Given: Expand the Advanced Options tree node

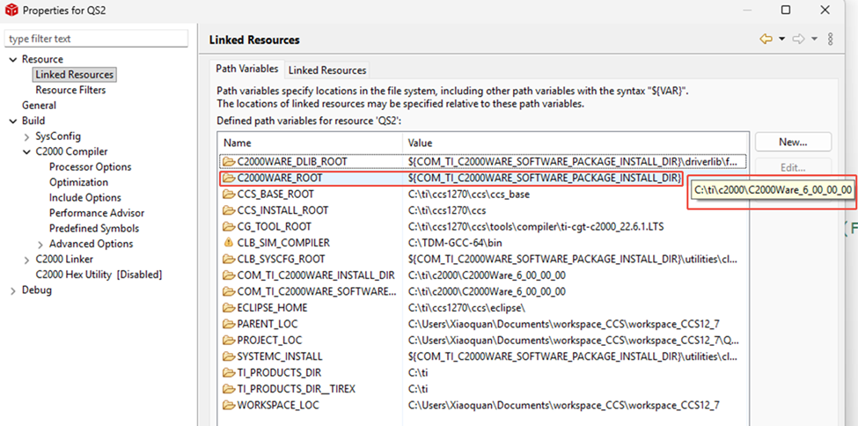Looking at the screenshot, I should click(x=40, y=244).
